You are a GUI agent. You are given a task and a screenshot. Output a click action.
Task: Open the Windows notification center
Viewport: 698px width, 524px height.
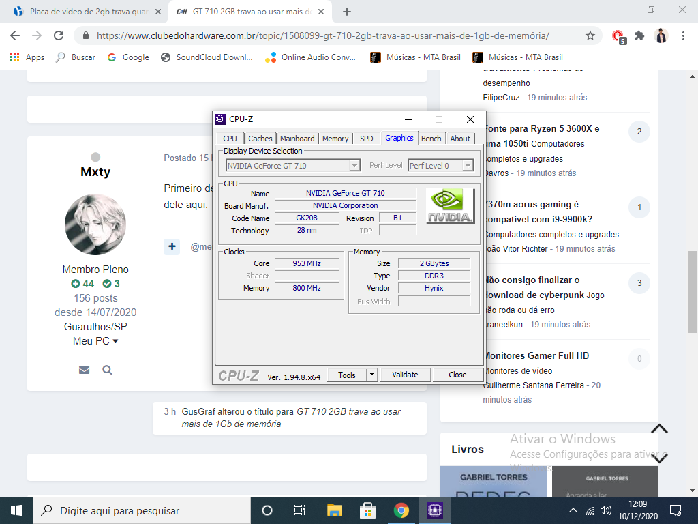click(x=676, y=510)
